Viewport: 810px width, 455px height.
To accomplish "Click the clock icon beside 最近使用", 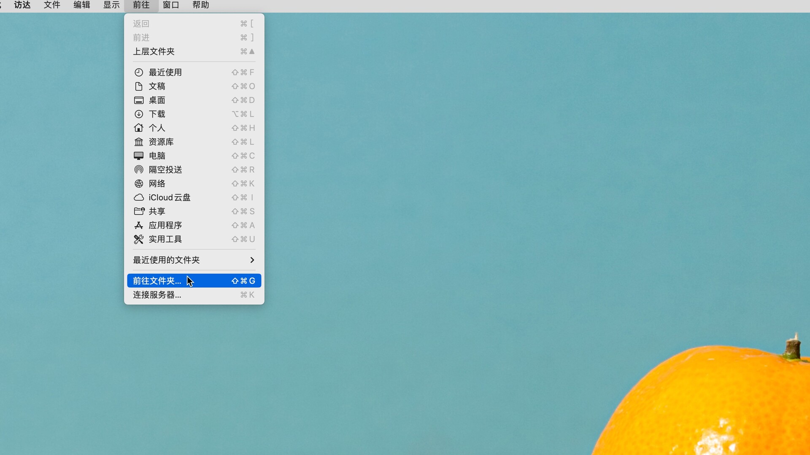I will click(x=139, y=72).
